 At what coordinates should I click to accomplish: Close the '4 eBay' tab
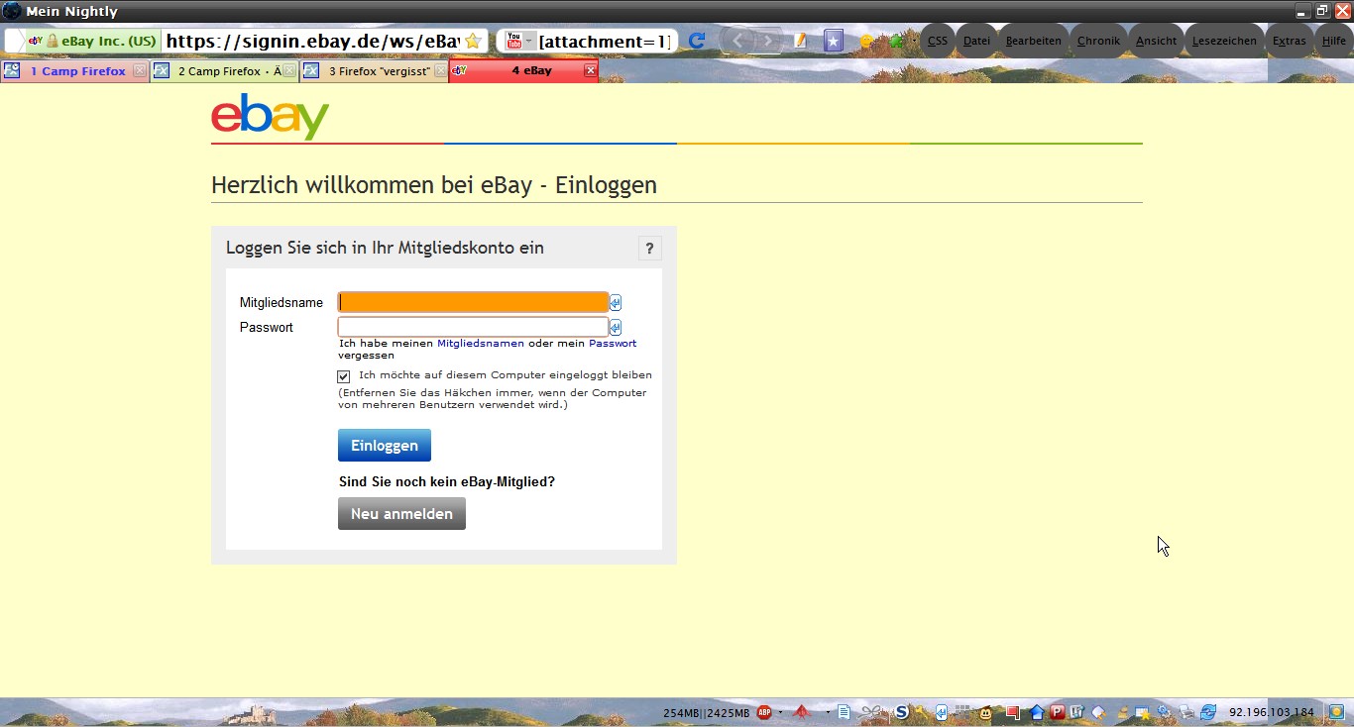591,71
